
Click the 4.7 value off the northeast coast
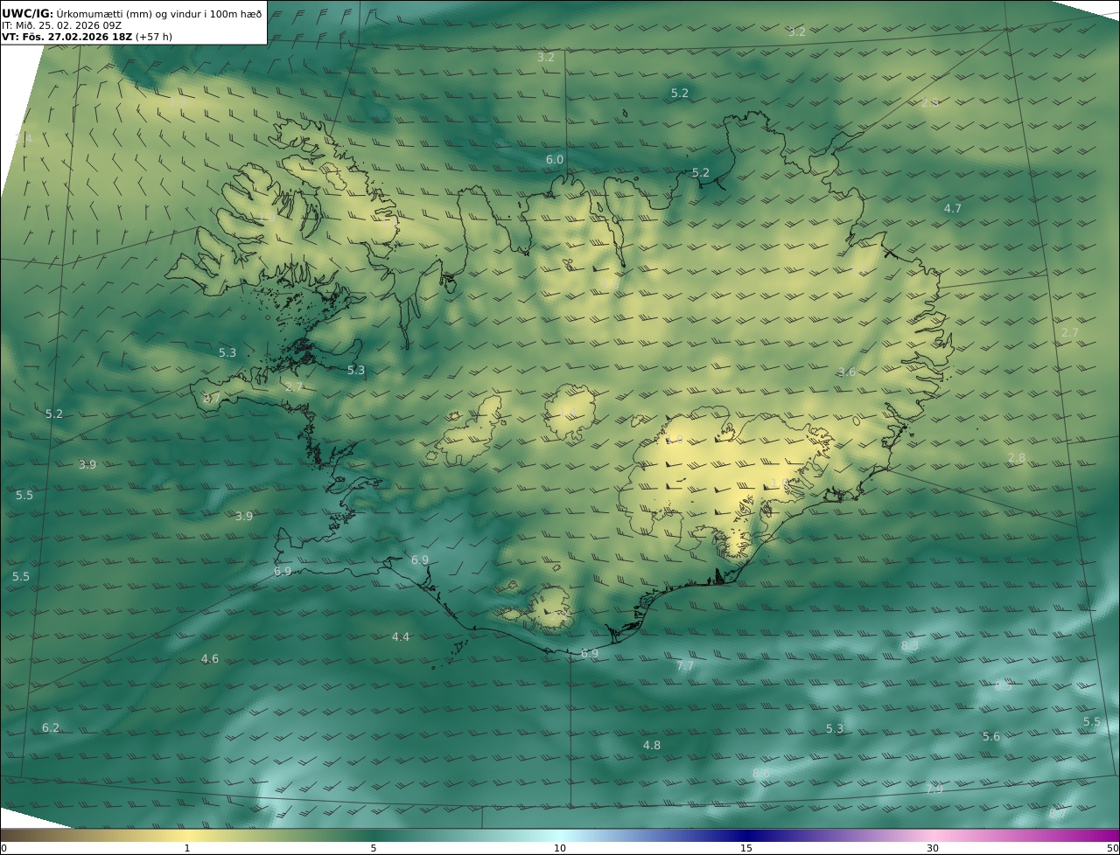[x=952, y=209]
